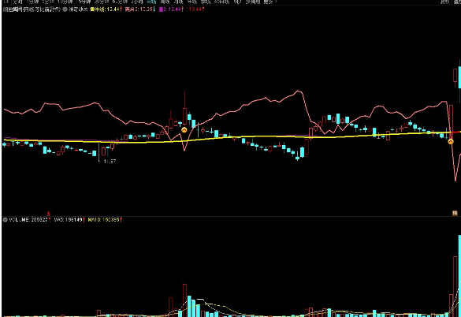461x317 pixels.
Task: Open the 多周期 multi-period view
Action: coord(253,2)
